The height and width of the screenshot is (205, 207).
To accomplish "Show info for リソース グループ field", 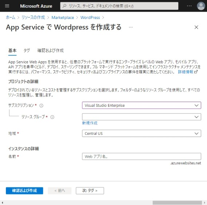I will (x=52, y=117).
